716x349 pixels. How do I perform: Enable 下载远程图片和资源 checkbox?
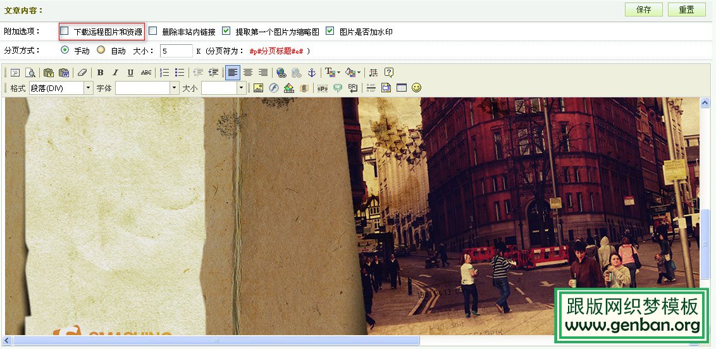click(x=64, y=30)
